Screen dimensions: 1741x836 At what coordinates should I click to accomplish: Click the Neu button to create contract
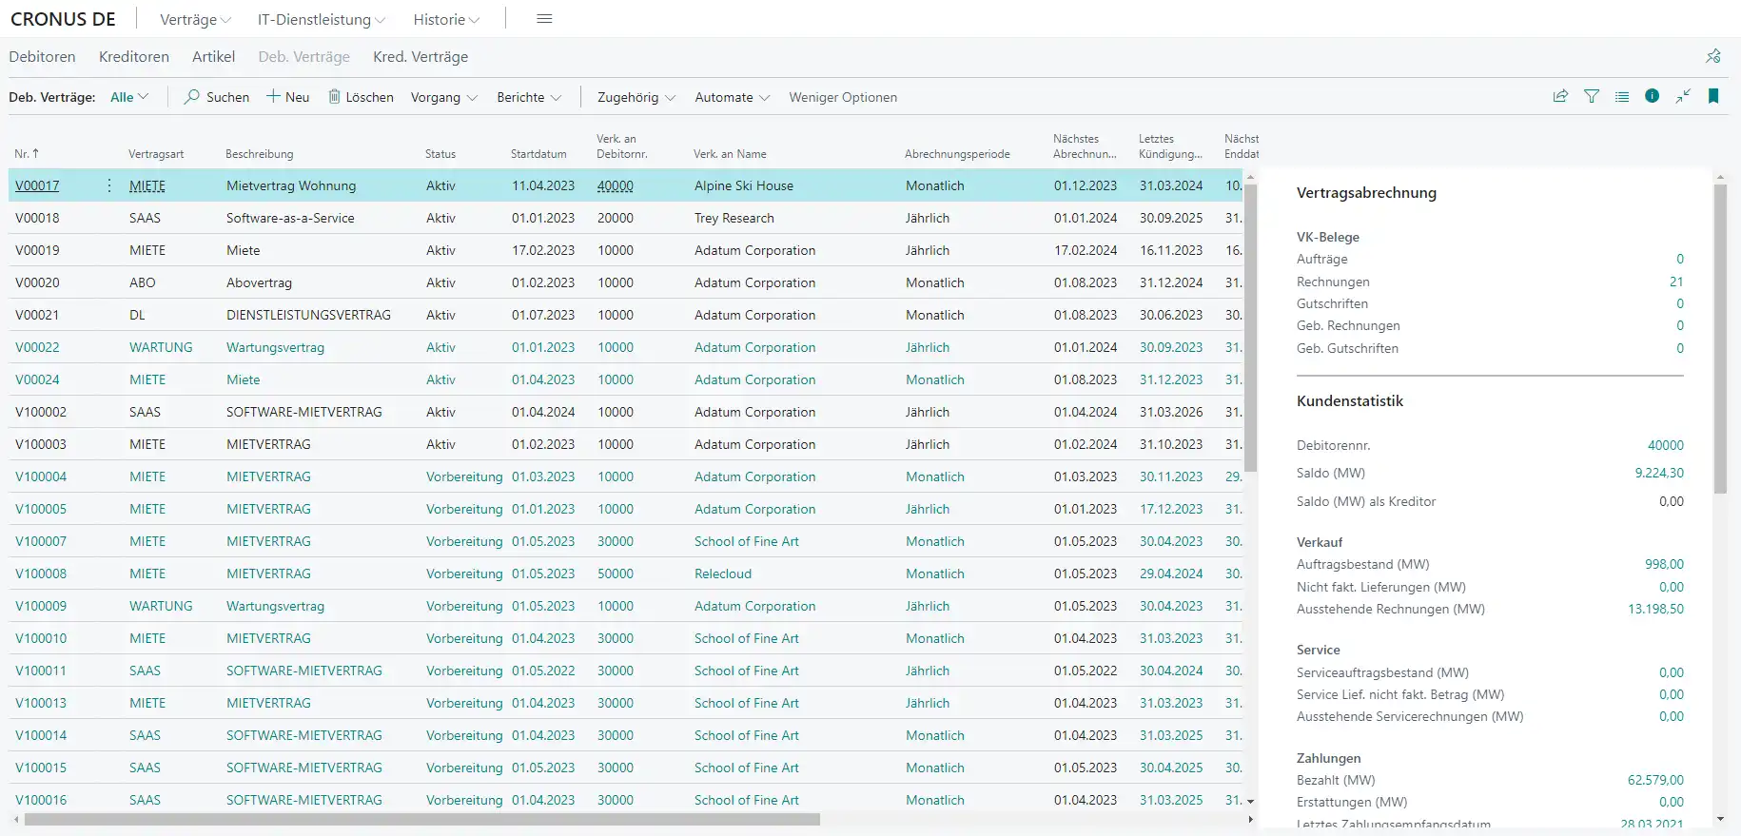(287, 97)
